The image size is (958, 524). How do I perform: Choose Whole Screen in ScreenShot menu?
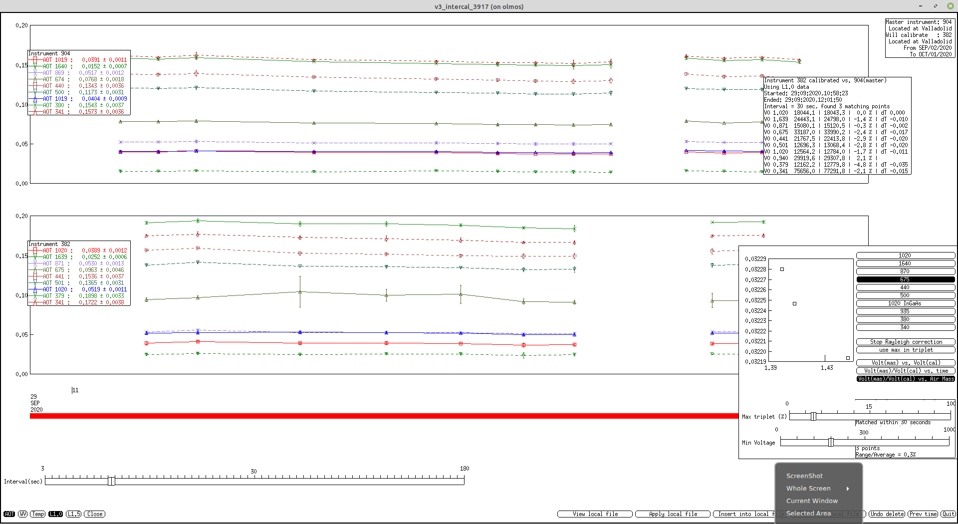click(808, 489)
